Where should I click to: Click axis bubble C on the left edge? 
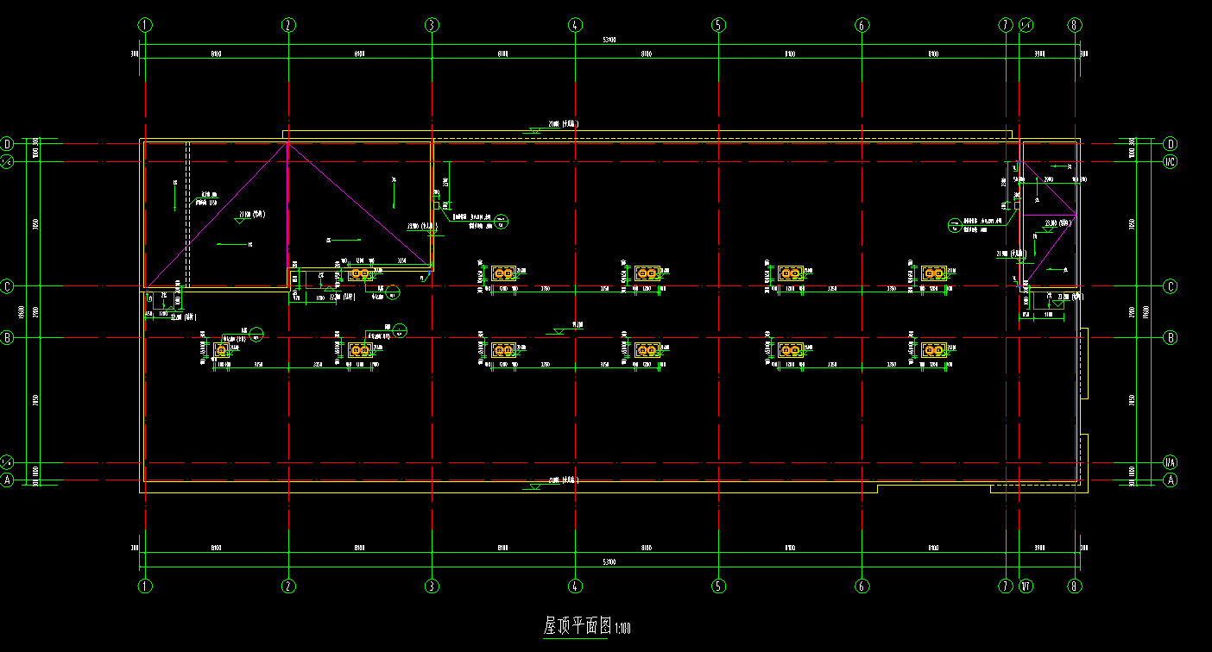point(9,286)
